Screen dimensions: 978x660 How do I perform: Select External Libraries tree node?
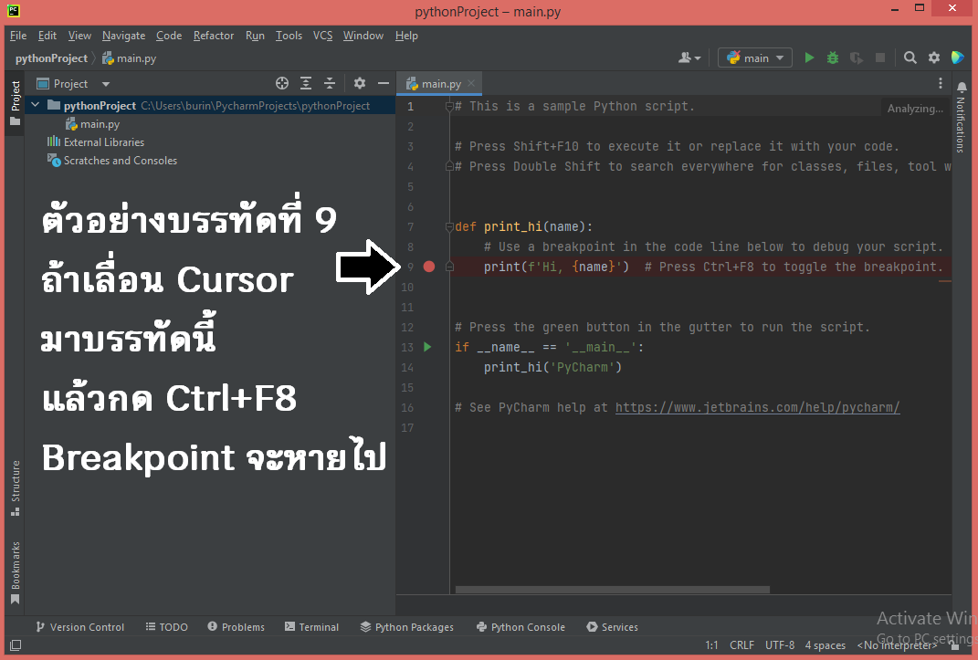[x=96, y=142]
